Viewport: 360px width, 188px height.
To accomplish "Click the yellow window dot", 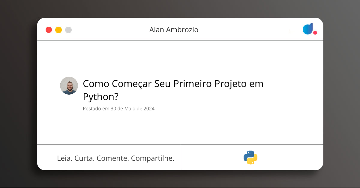I will click(58, 30).
